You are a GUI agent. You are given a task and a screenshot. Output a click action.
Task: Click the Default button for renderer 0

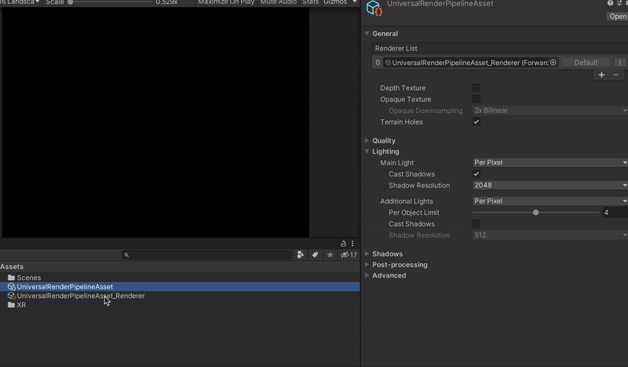click(x=586, y=63)
